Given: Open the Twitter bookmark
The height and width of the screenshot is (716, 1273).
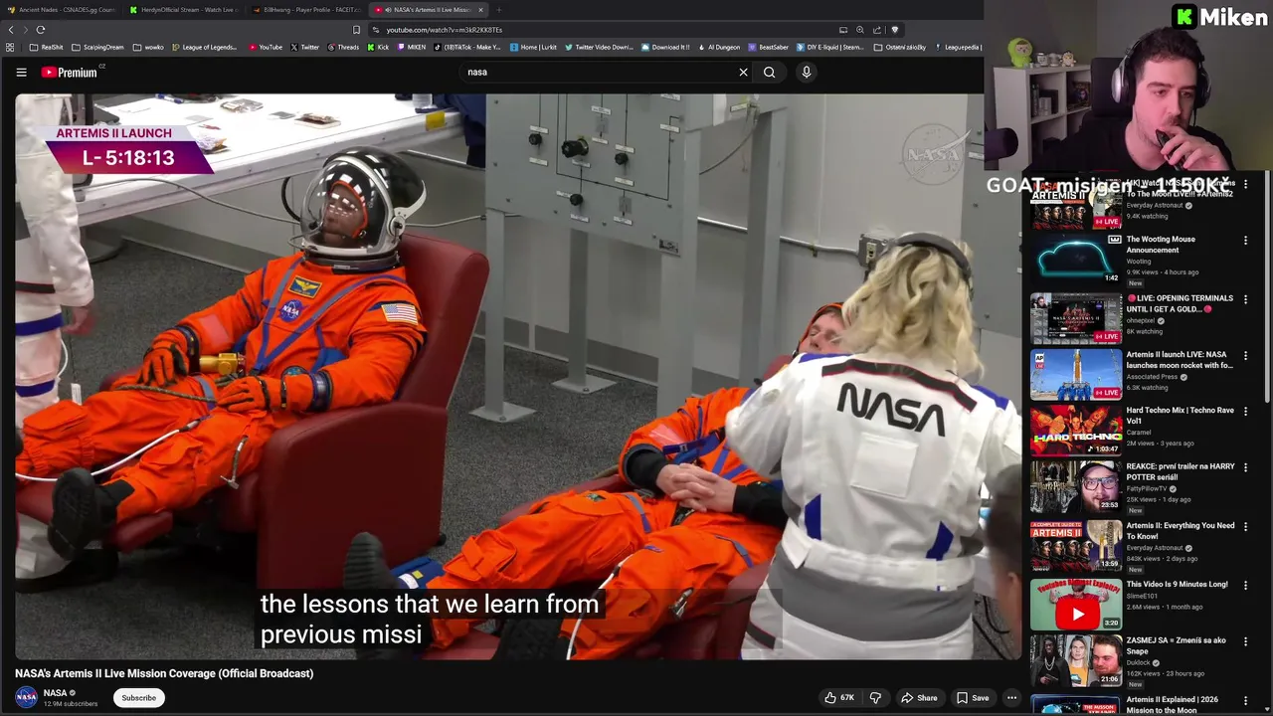Looking at the screenshot, I should pos(304,47).
